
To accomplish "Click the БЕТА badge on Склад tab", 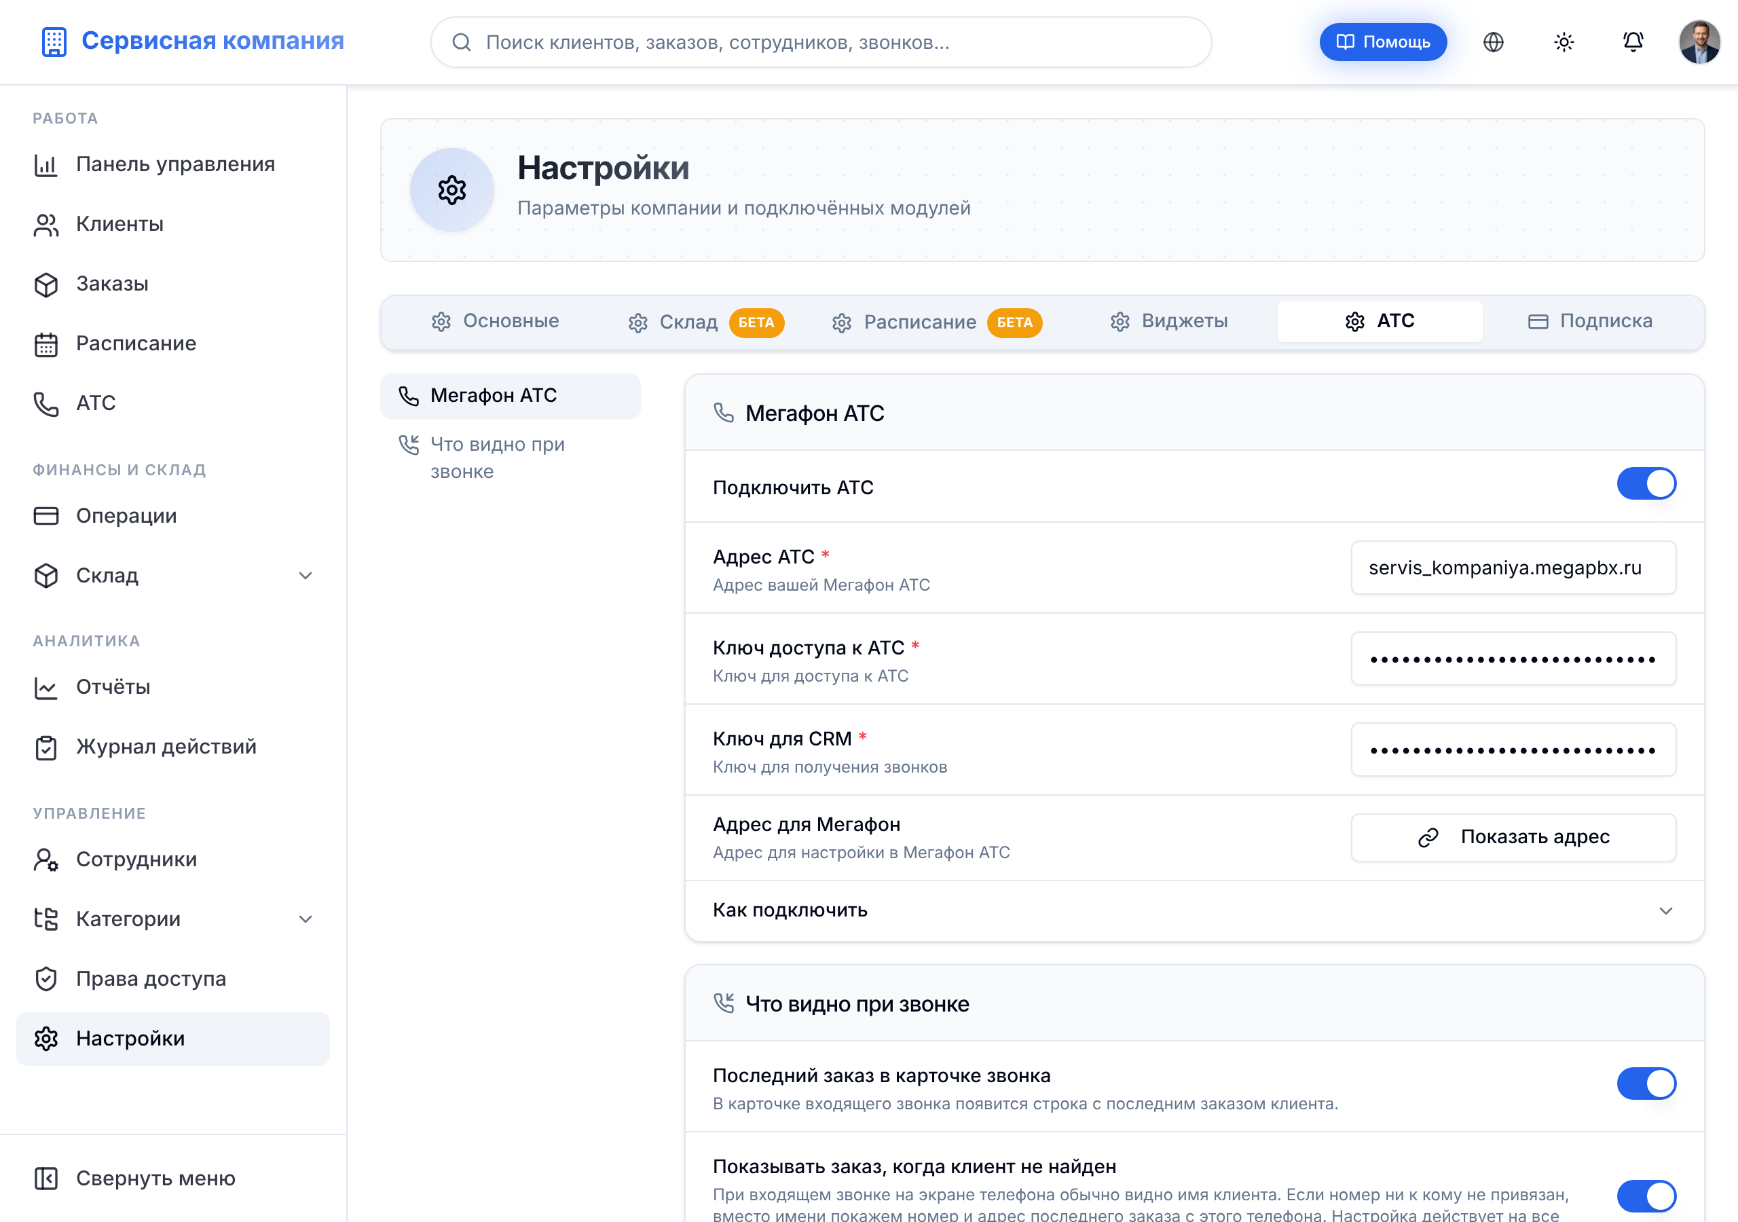I will pos(756,322).
